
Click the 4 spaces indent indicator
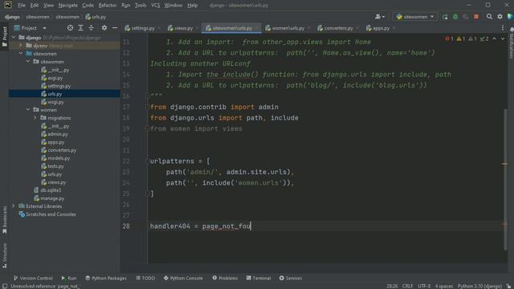click(444, 286)
